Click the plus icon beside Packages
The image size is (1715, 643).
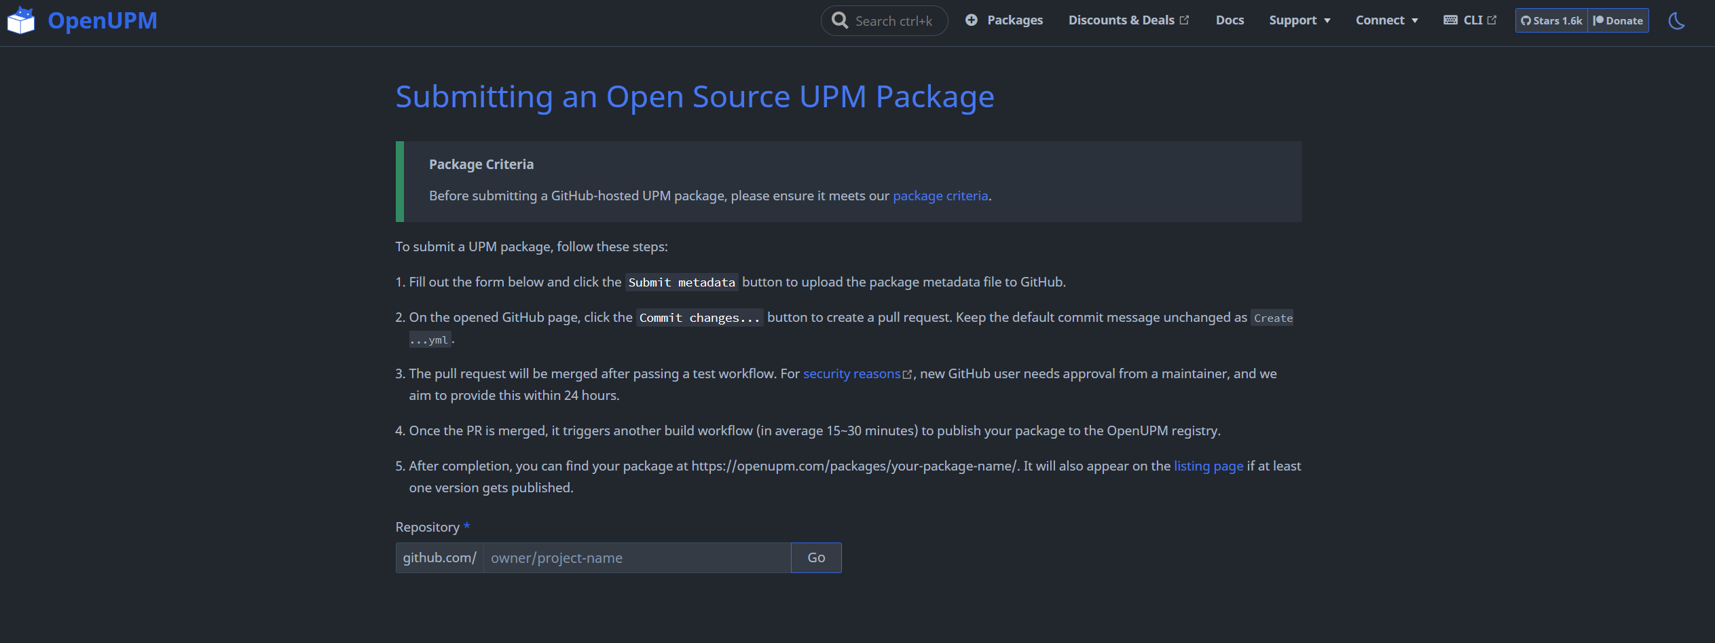point(972,20)
